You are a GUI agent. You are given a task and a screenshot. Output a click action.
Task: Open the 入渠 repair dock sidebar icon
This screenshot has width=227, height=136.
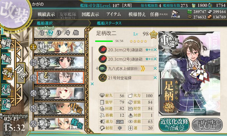[6, 90]
